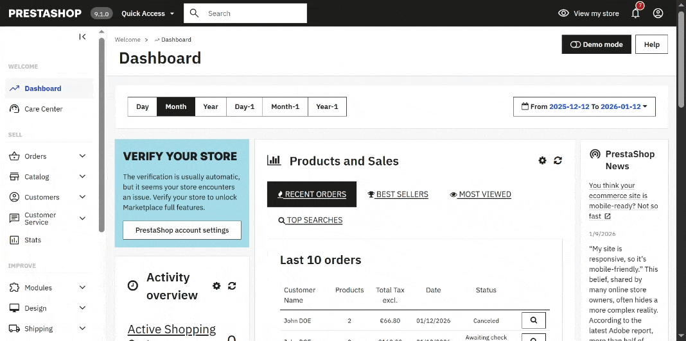Refresh the Products and Sales panel
The height and width of the screenshot is (341, 686).
(558, 161)
